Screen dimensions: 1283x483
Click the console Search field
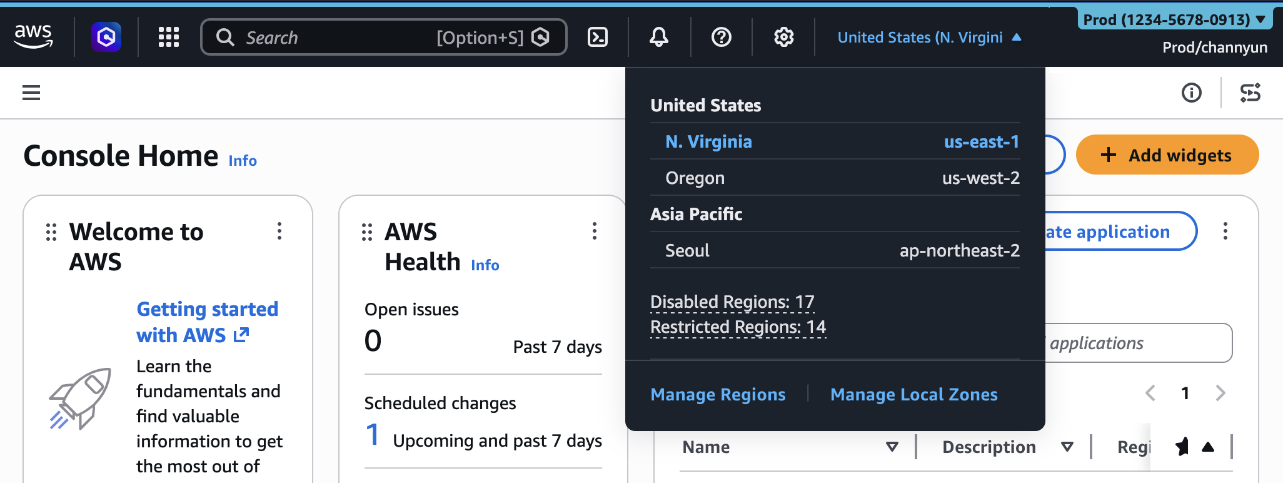pyautogui.click(x=338, y=38)
